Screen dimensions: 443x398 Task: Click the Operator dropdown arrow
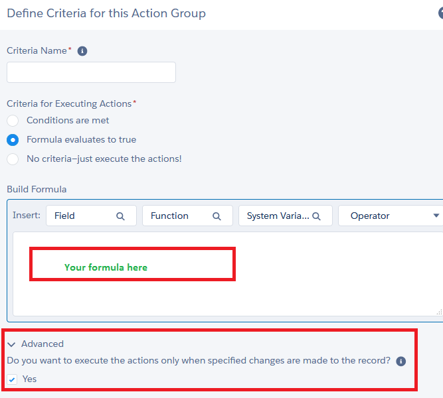click(x=436, y=216)
